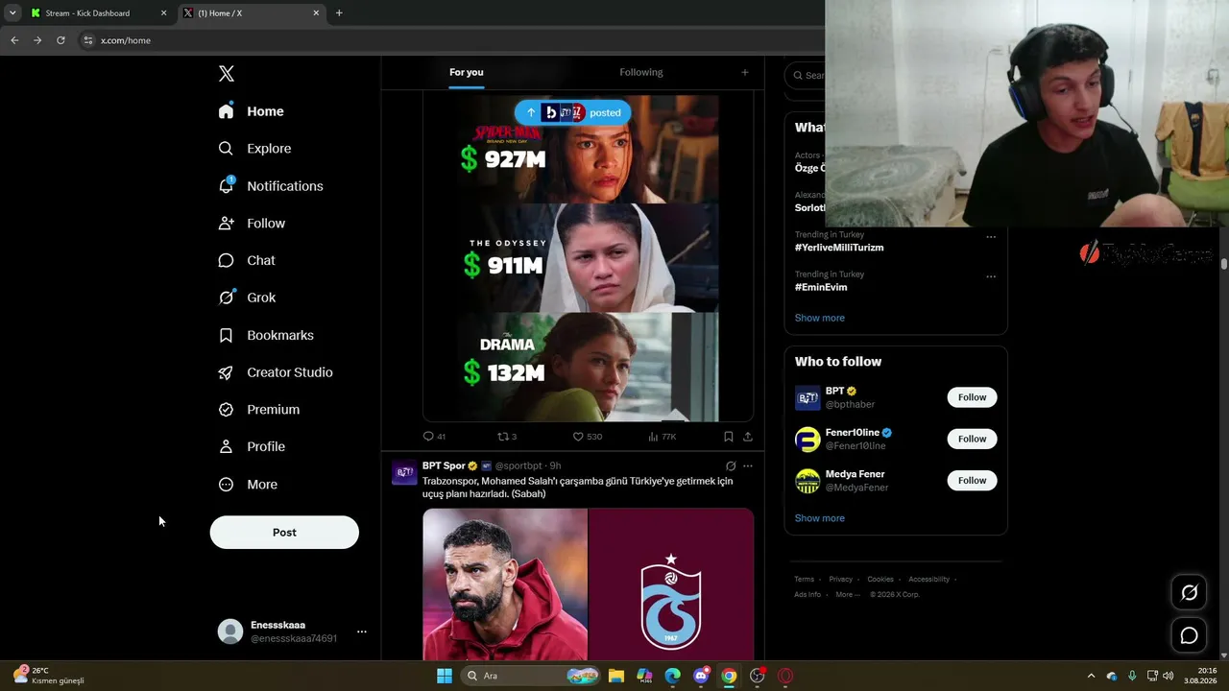Click the Windows taskbar search box

tap(531, 676)
